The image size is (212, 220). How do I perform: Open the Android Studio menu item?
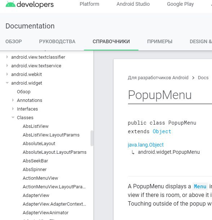tap(133, 4)
